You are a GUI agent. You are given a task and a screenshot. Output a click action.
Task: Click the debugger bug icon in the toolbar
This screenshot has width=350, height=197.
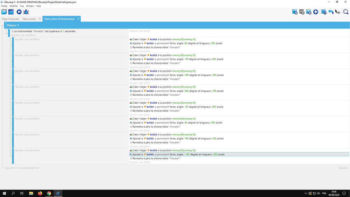[x=26, y=12]
